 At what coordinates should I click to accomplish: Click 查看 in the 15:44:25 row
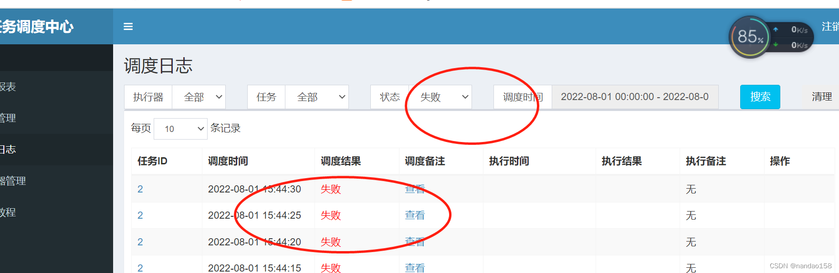415,215
